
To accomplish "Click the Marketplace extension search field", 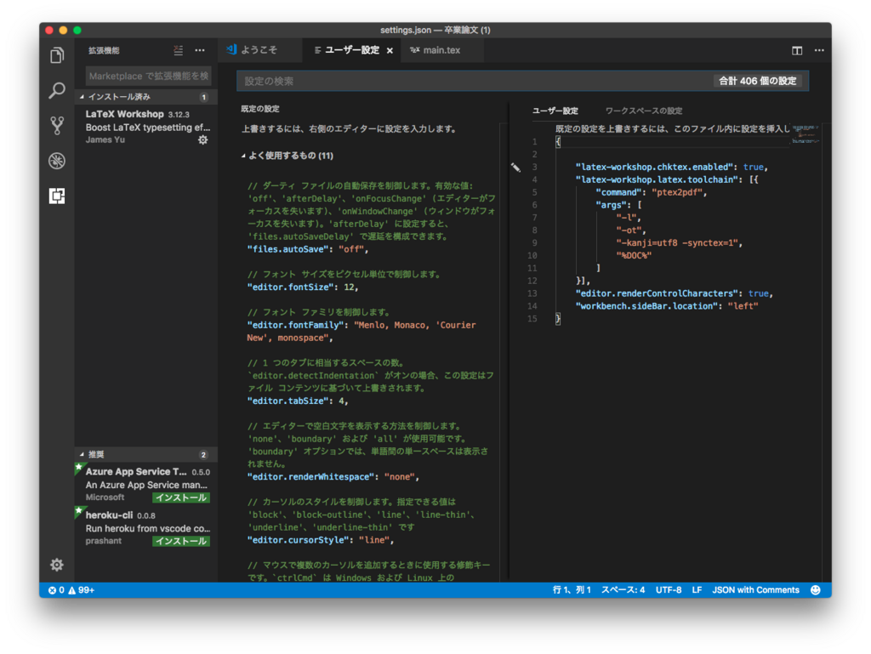I will coord(148,76).
